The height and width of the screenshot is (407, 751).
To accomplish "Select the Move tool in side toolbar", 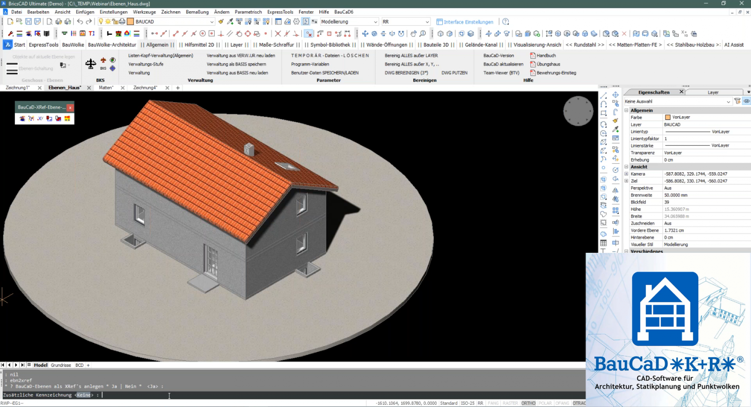I will pos(615,95).
